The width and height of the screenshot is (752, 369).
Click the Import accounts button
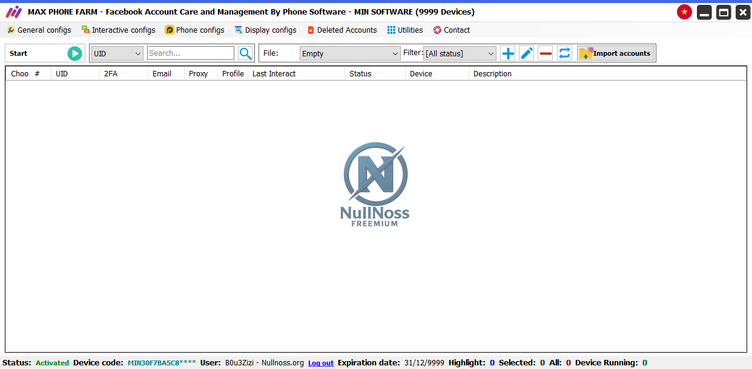[616, 53]
